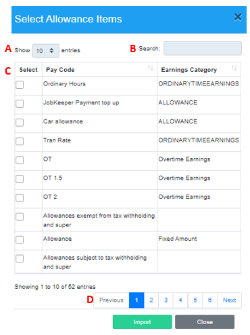
Task: Check the OT 2 row checkbox
Action: coord(20,198)
